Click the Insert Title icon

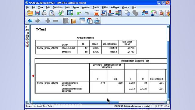(90, 21)
